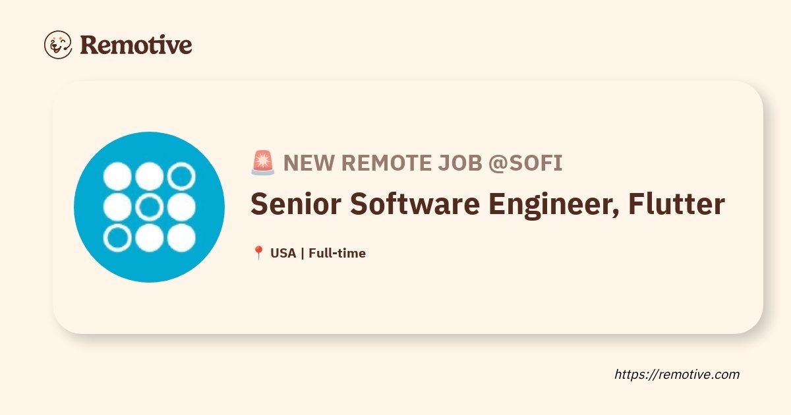
Task: Click the hollow ring in SoFi logo's bottom-left
Action: point(118,238)
